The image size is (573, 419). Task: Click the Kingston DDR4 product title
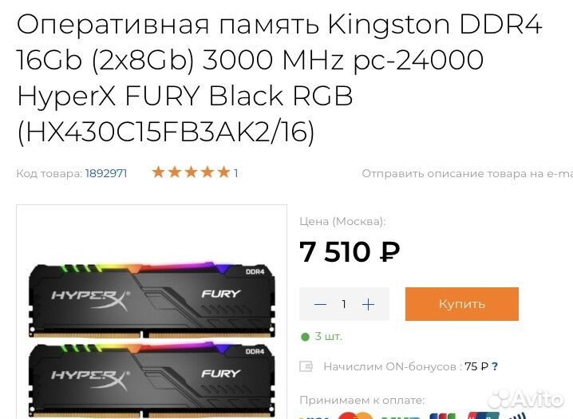279,77
